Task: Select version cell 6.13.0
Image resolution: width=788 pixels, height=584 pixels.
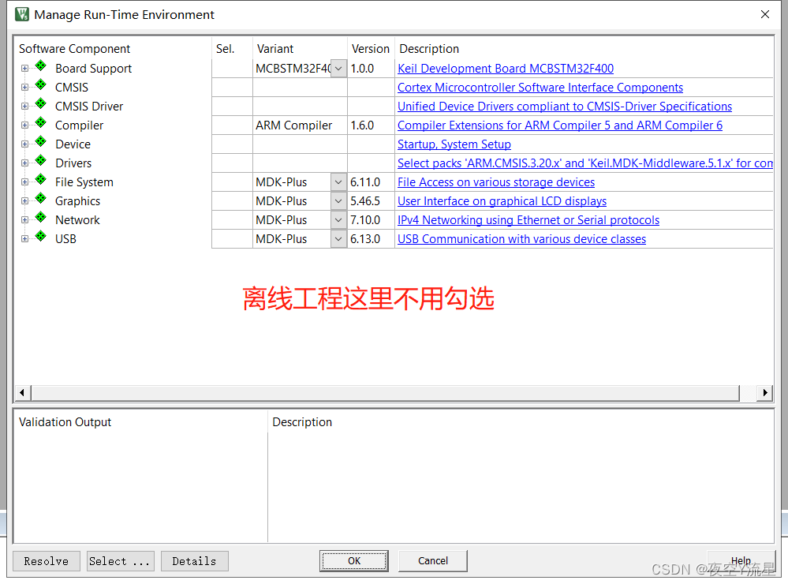Action: (x=371, y=239)
